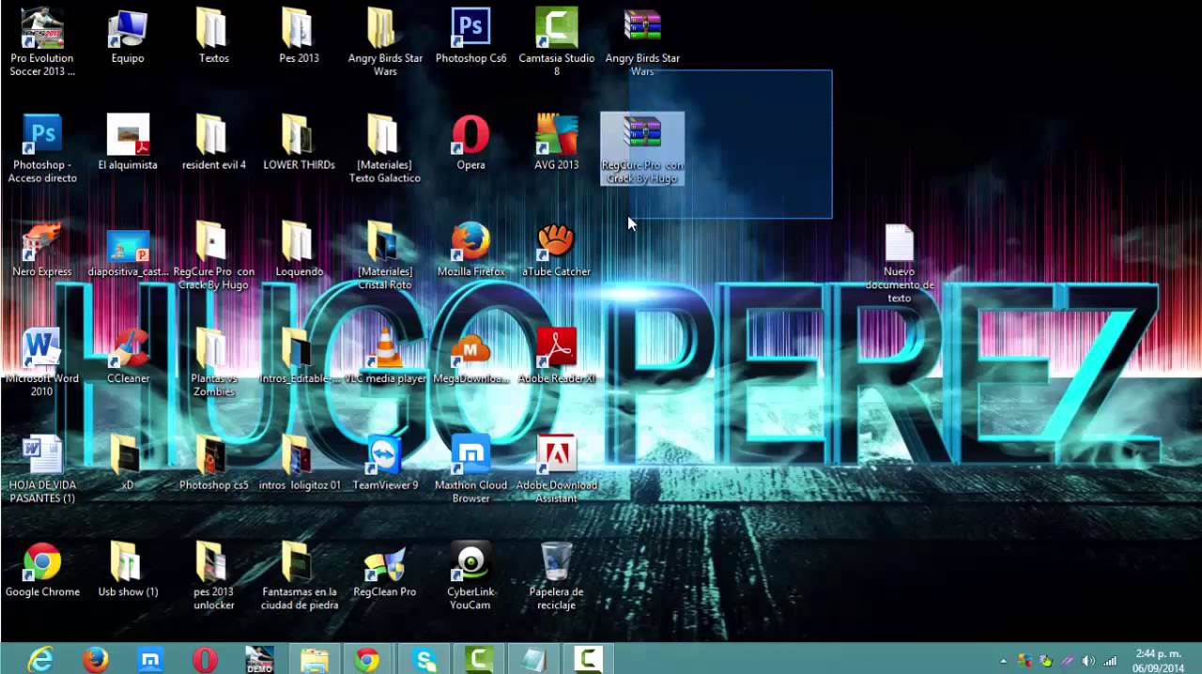Viewport: 1202px width, 674px height.
Task: Open Internet Explorer from the taskbar
Action: [x=40, y=659]
